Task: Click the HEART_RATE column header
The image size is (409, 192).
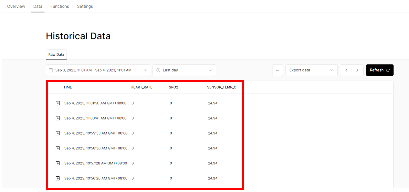Action: (x=141, y=87)
